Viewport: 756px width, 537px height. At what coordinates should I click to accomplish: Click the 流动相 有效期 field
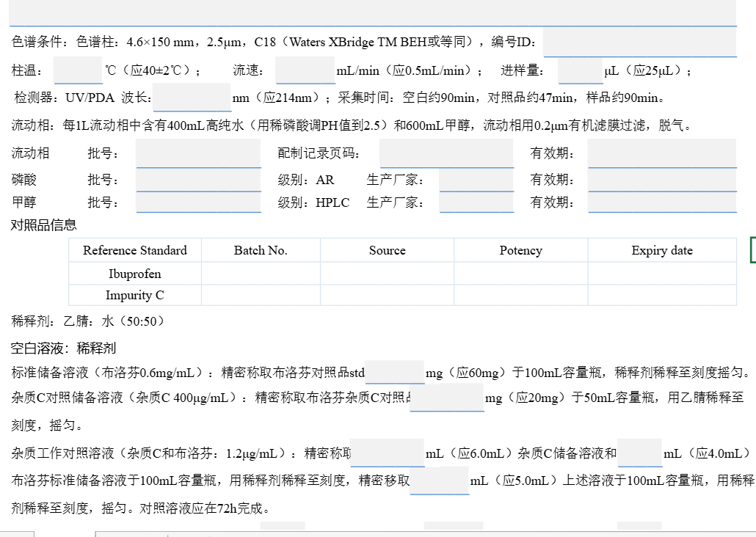point(662,153)
